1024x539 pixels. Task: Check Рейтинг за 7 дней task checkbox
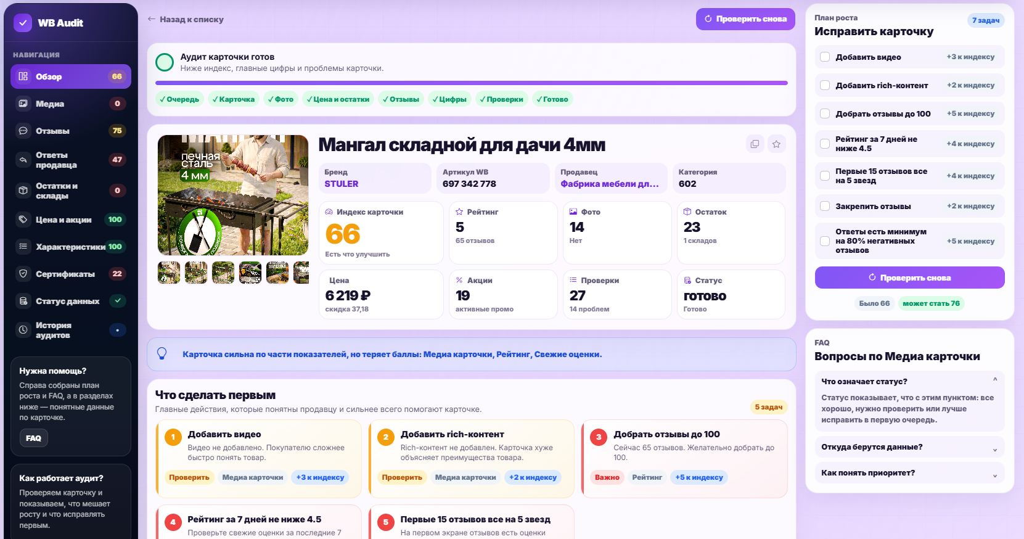[x=825, y=144]
